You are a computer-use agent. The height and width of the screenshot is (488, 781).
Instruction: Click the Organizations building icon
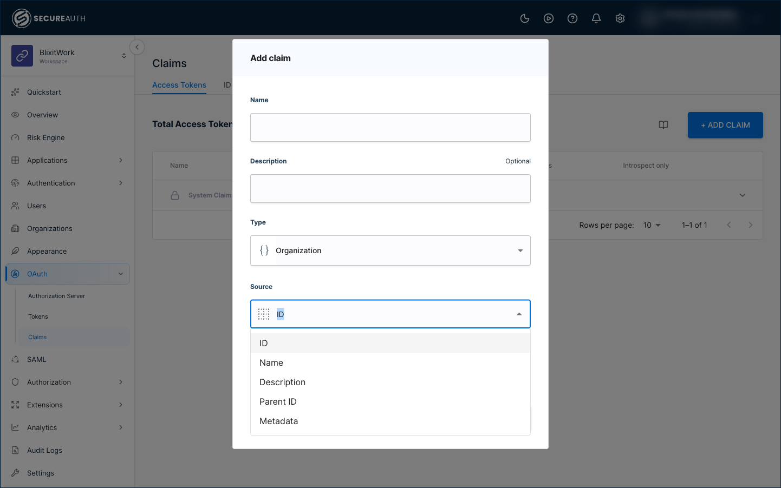point(15,228)
